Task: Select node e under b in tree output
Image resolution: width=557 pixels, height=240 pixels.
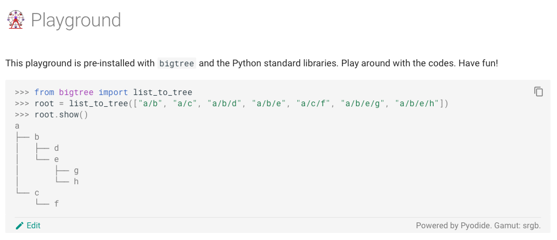Action: (x=56, y=160)
